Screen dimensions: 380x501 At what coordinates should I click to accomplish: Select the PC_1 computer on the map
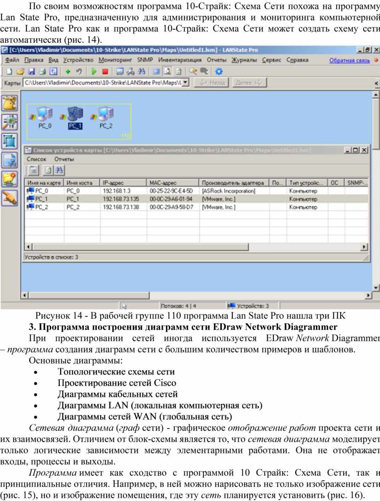[x=75, y=118]
